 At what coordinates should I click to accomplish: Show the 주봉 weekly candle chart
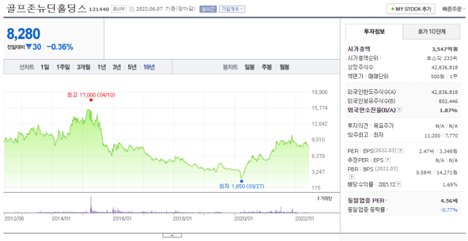click(x=267, y=67)
